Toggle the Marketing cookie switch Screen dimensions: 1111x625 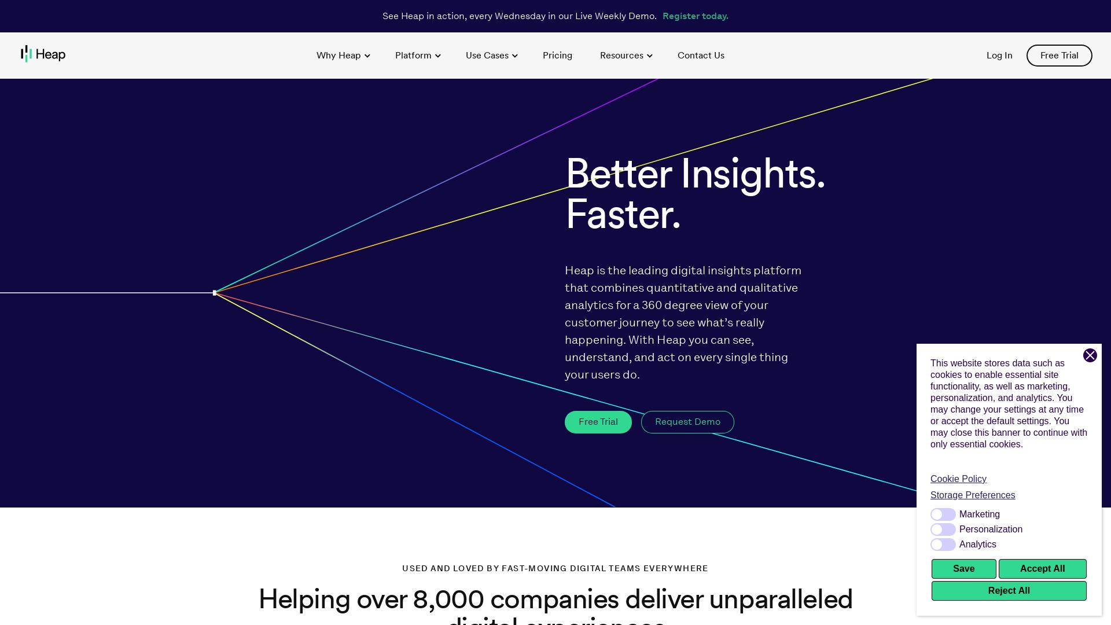click(943, 513)
